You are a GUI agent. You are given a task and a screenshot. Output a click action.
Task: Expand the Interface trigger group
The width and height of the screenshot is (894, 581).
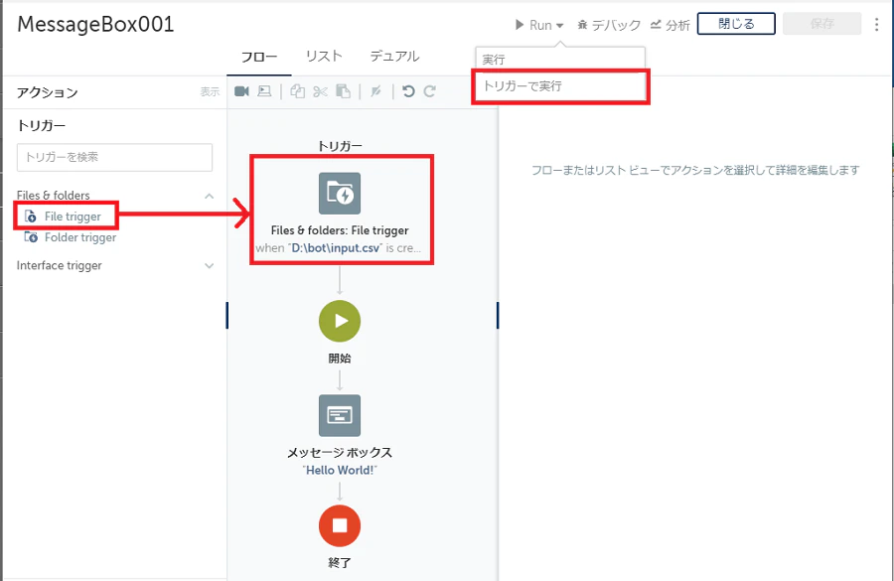click(210, 266)
